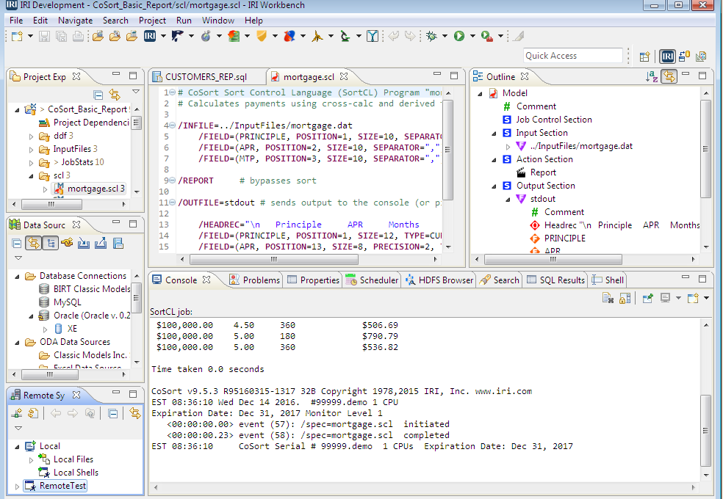Switch to the Problems tab
Screen dimensions: 723x499
pyautogui.click(x=254, y=280)
